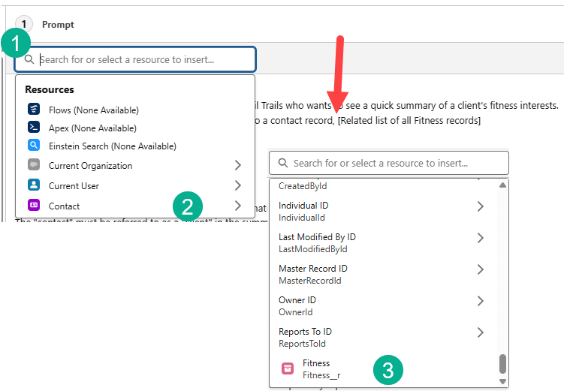This screenshot has width=564, height=391.
Task: Choose Reports To ID field entry
Action: point(305,337)
